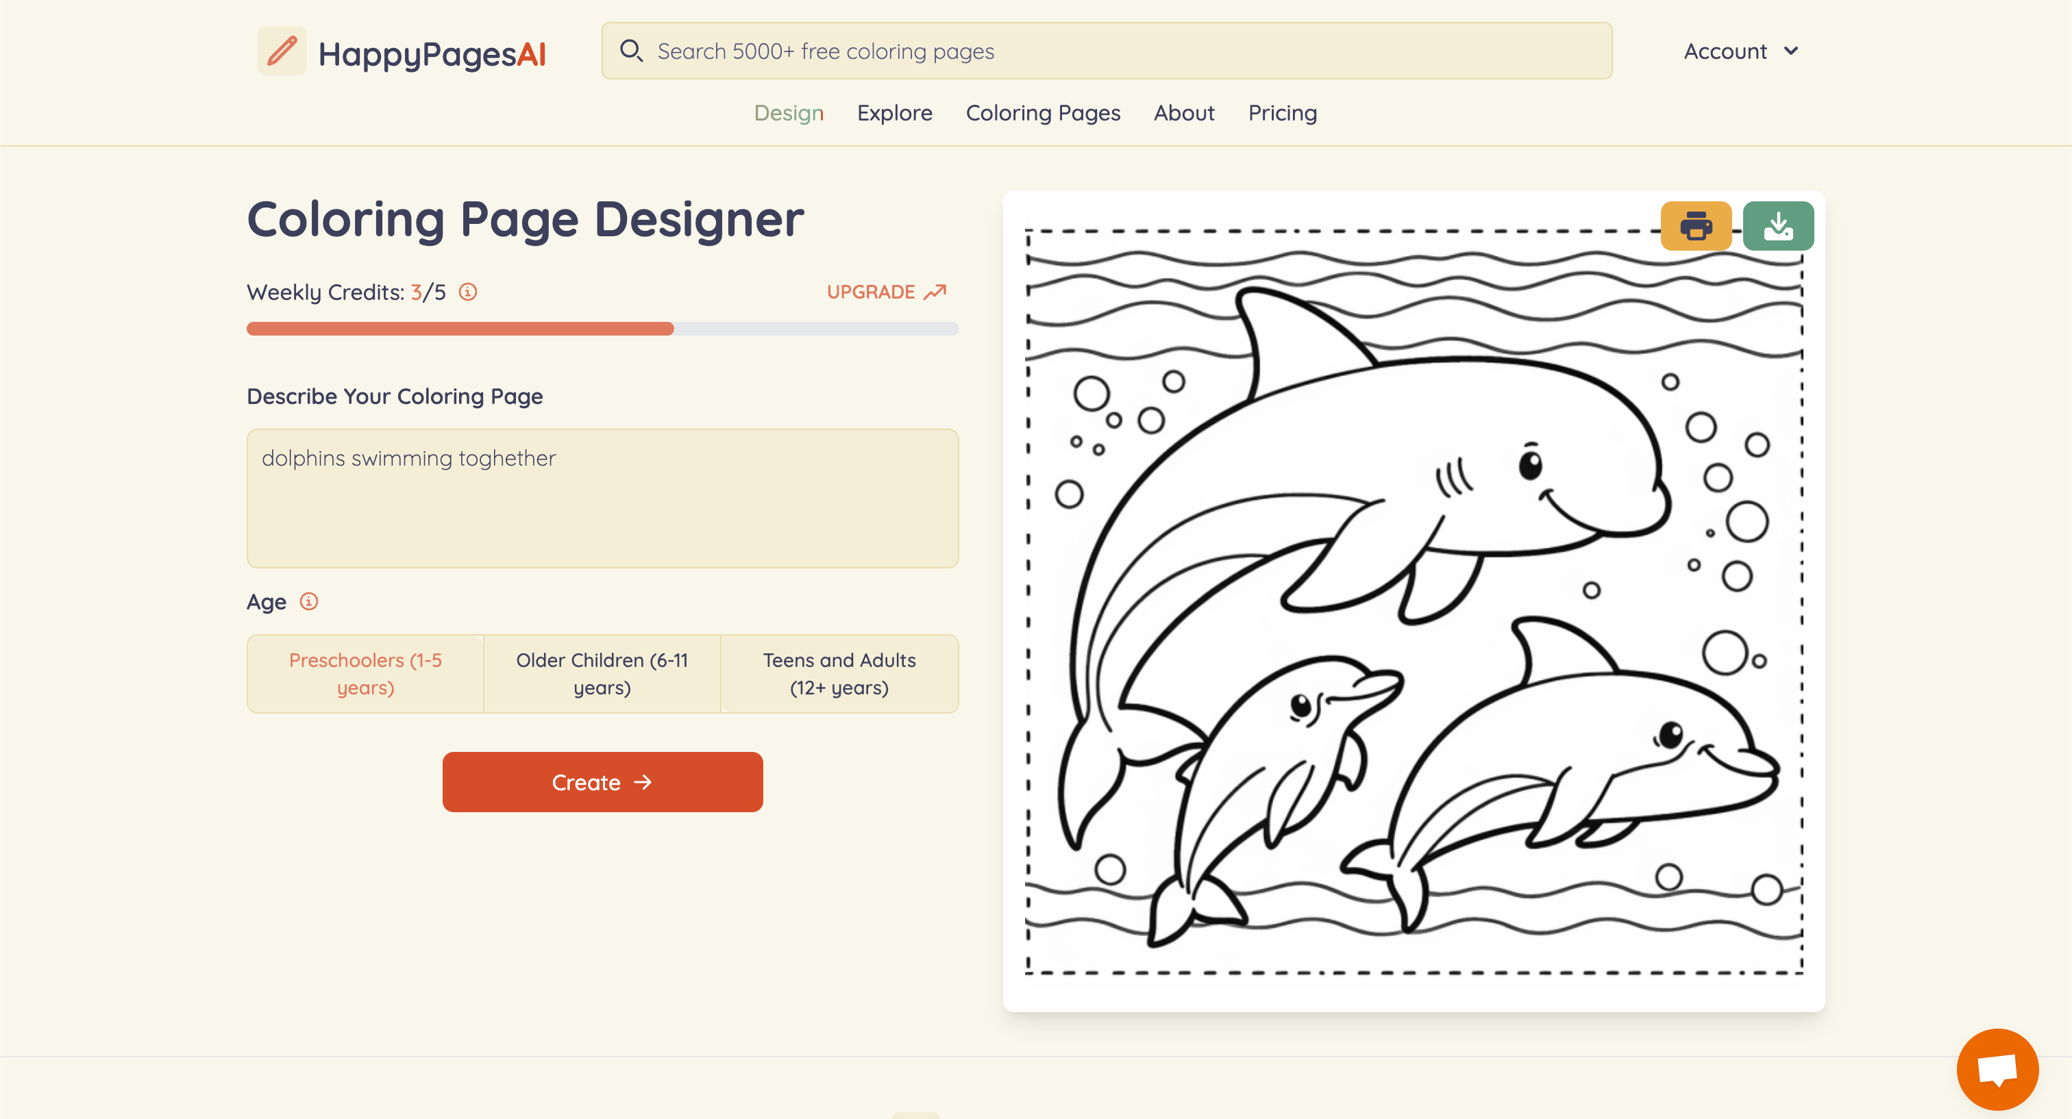This screenshot has height=1119, width=2072.
Task: Click the HappyPagesAI pencil logo icon
Action: coord(282,51)
